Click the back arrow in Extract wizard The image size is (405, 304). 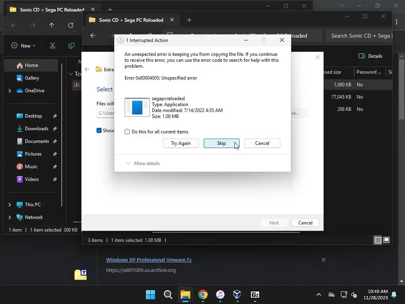87,69
